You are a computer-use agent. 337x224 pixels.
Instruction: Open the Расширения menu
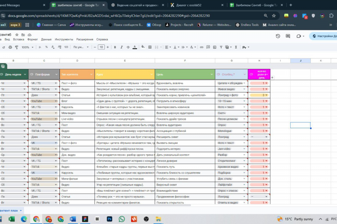(85, 40)
